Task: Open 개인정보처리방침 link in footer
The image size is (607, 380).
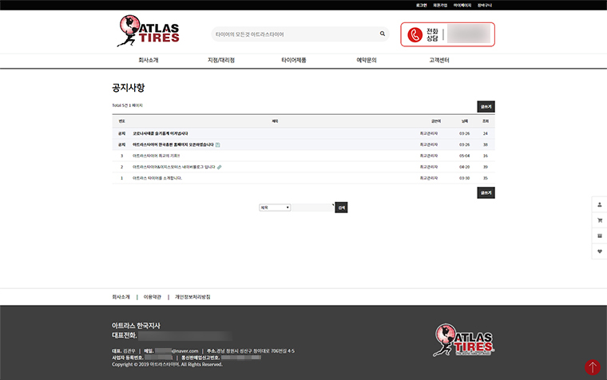Action: (192, 297)
